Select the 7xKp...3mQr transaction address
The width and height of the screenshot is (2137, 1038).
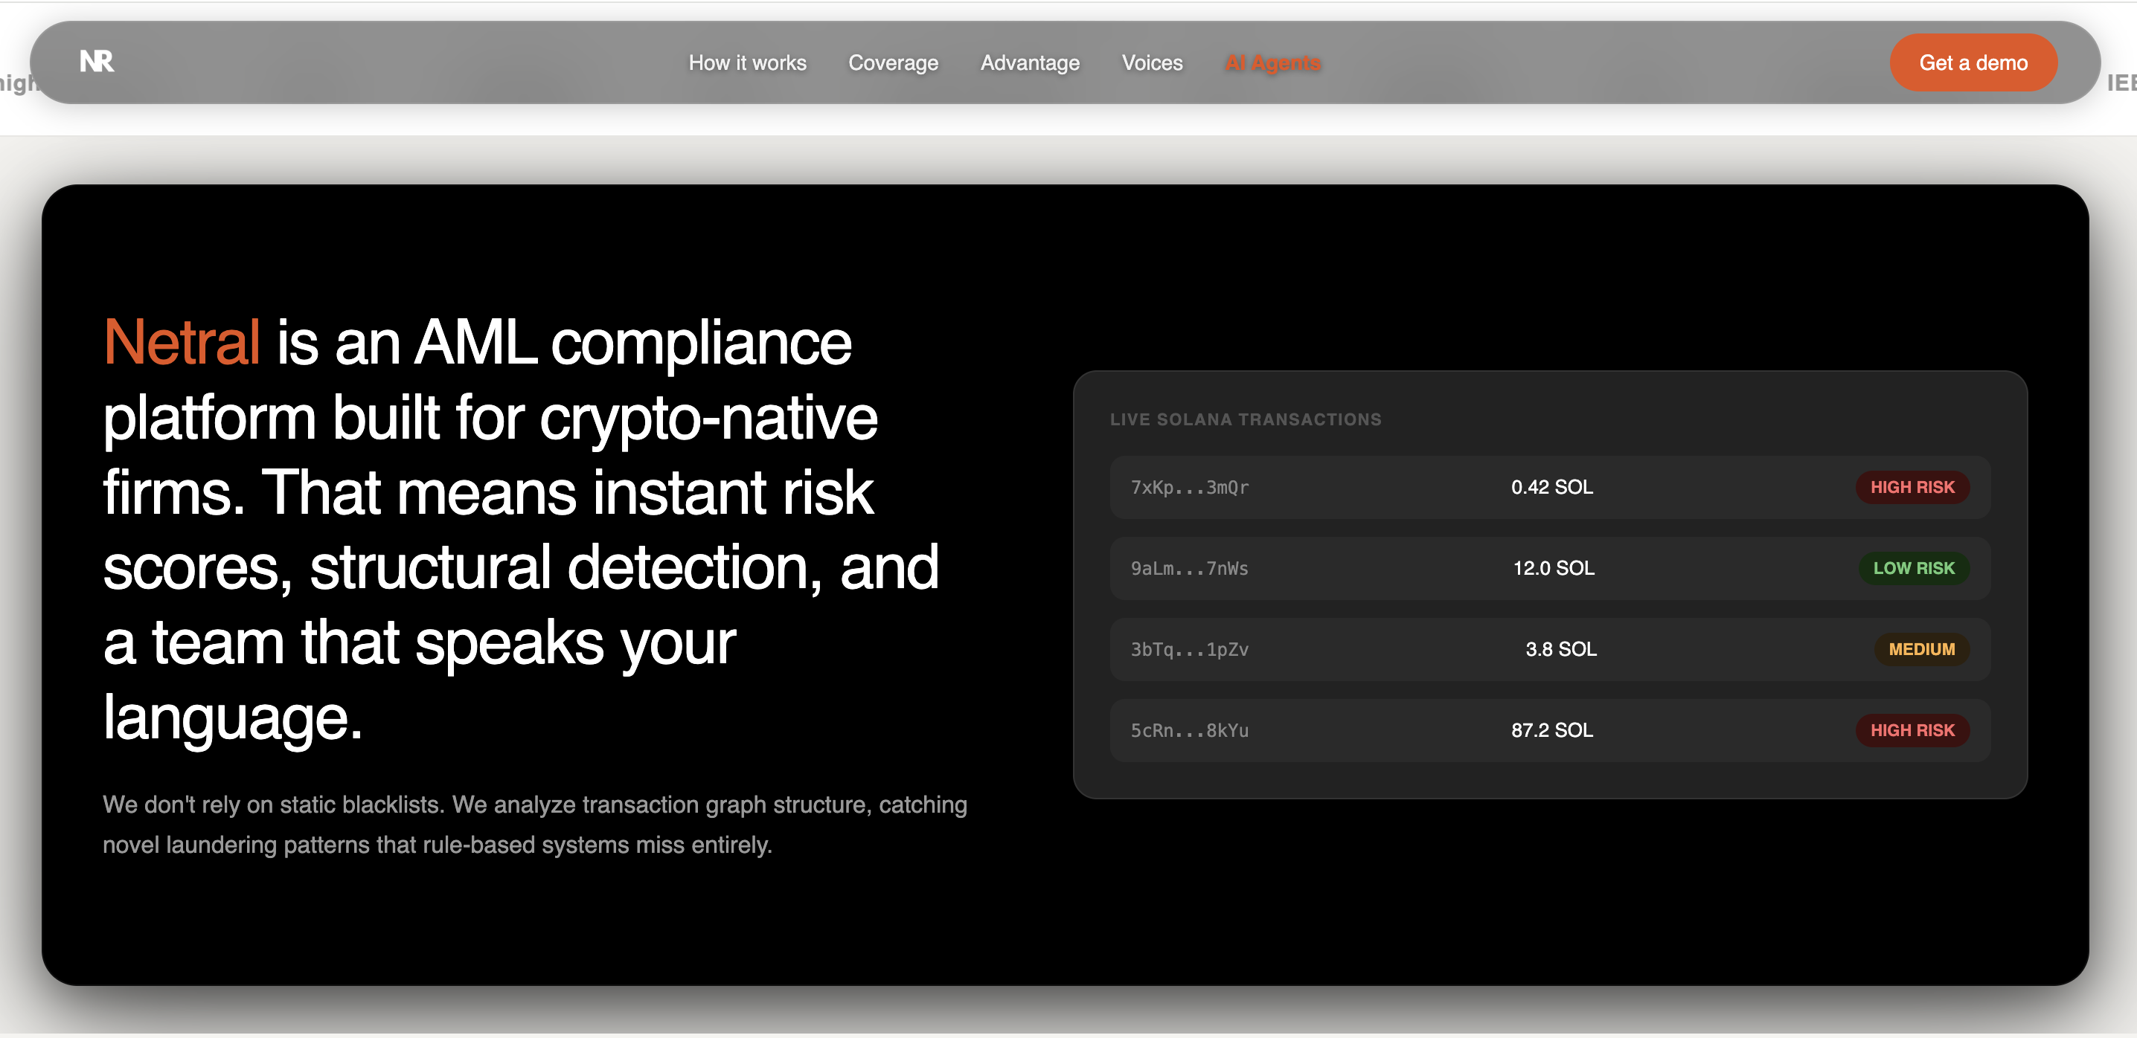click(x=1189, y=488)
